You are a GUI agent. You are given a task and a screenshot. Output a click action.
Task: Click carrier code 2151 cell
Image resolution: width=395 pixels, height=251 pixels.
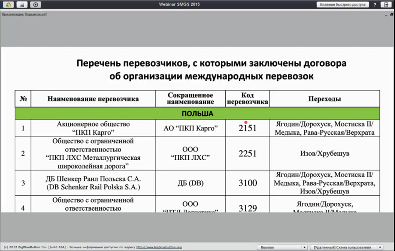248,128
